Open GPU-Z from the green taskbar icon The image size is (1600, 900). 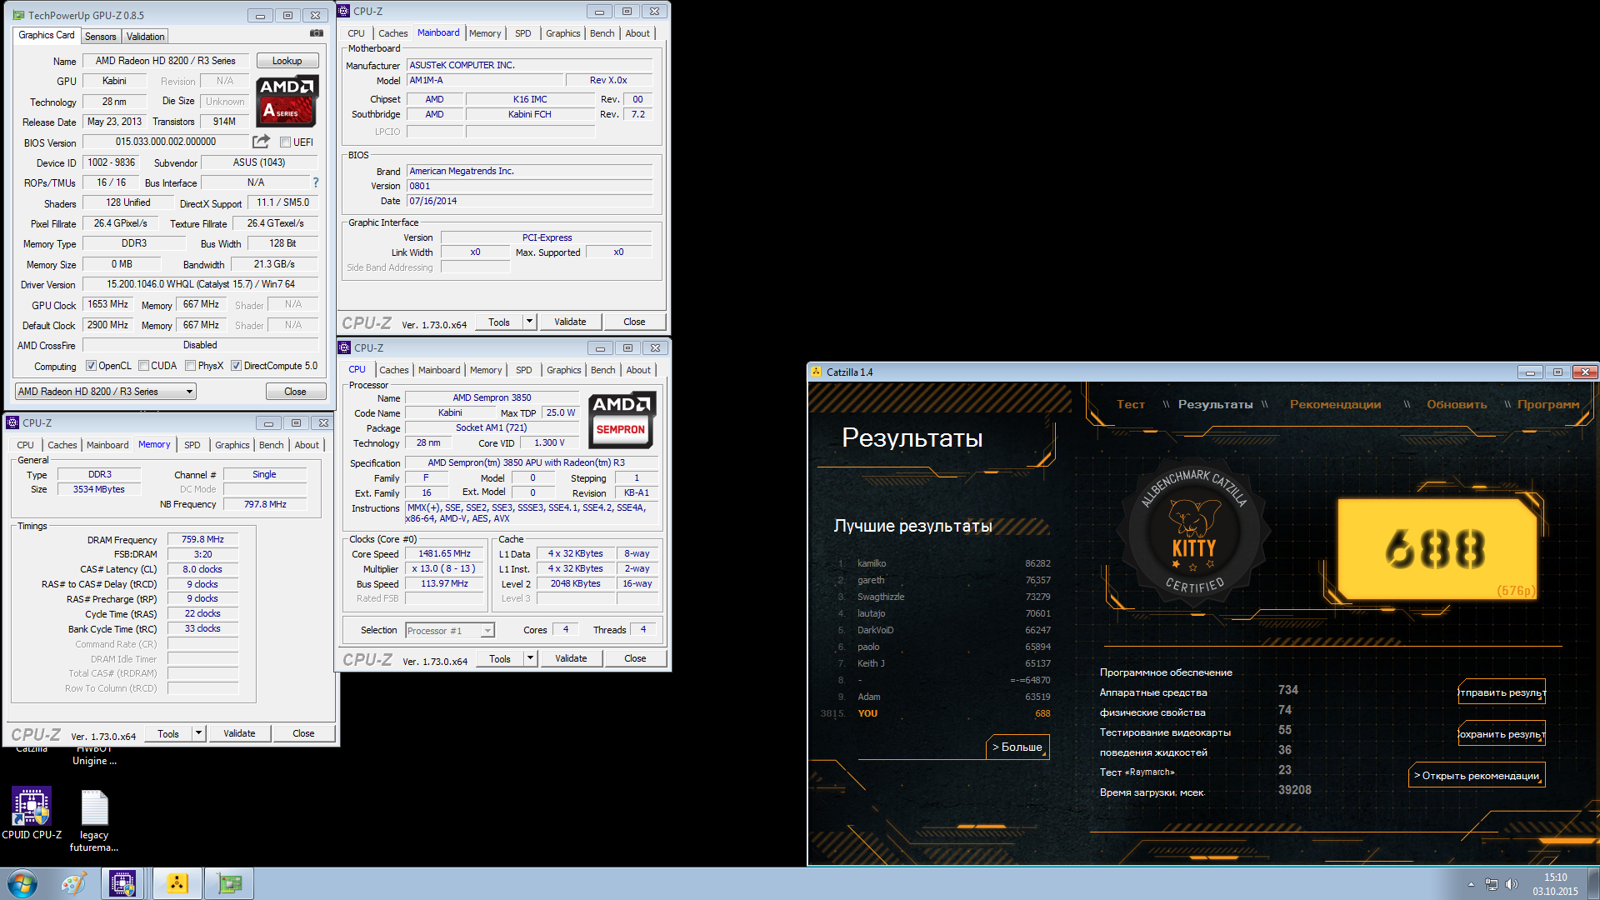pos(229,883)
